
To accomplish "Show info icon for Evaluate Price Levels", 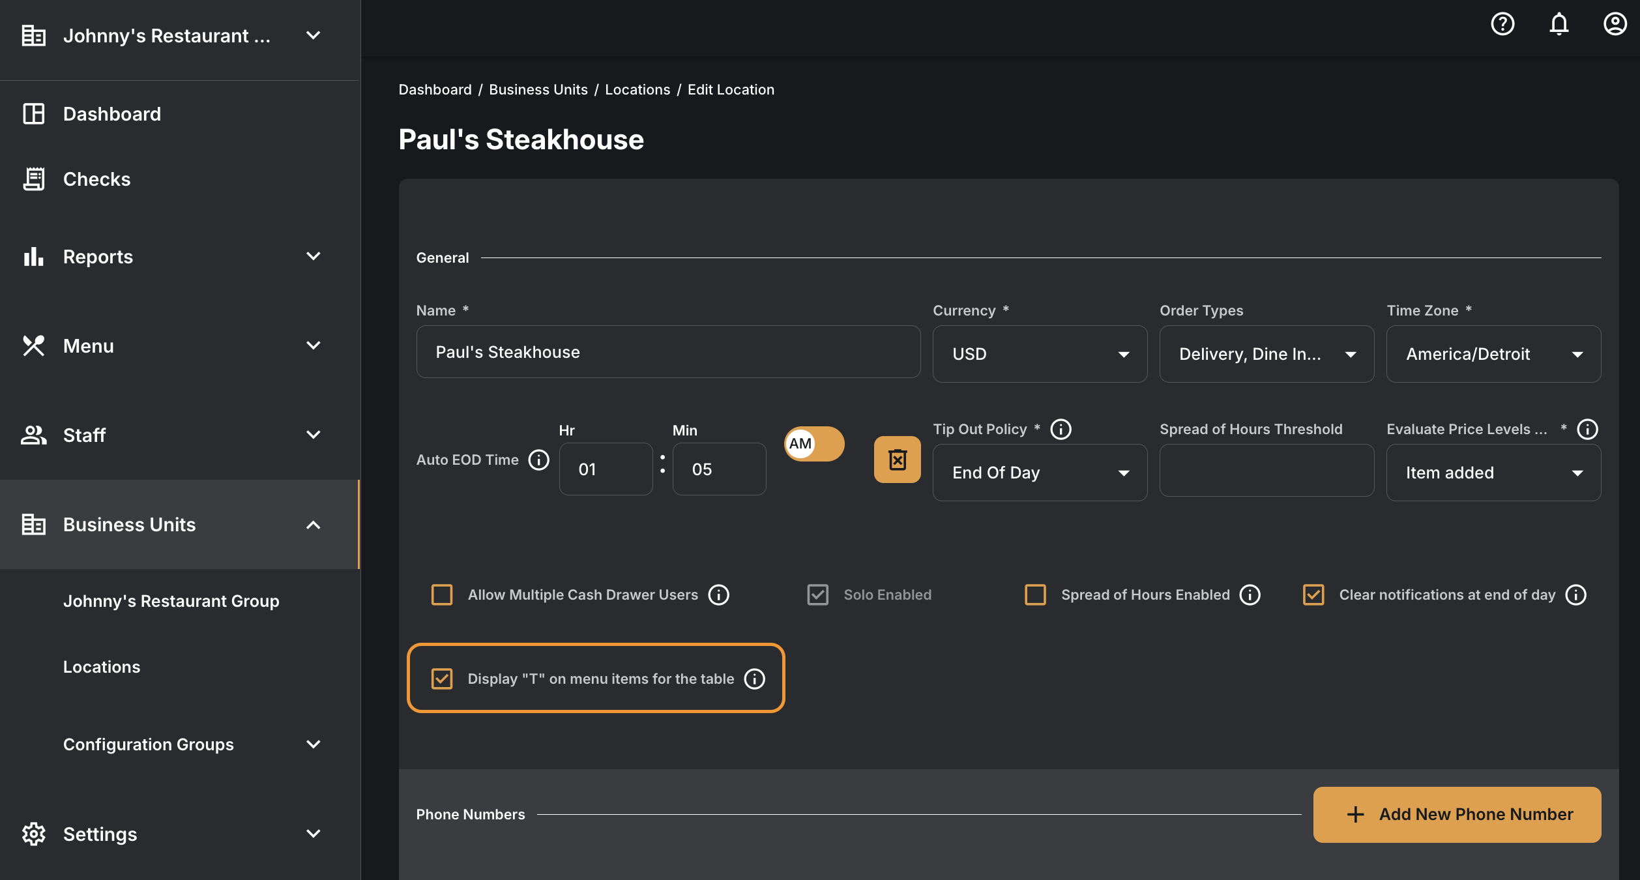I will coord(1587,429).
